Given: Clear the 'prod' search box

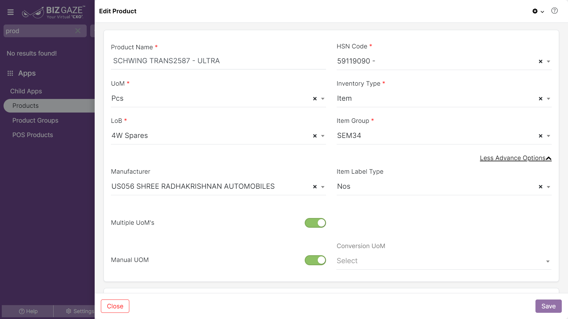Looking at the screenshot, I should (78, 31).
